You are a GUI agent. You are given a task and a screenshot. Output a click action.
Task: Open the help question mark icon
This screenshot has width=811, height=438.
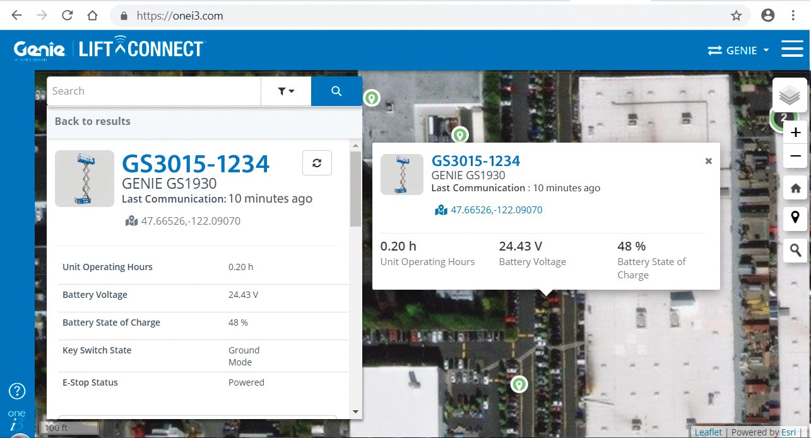[x=16, y=391]
